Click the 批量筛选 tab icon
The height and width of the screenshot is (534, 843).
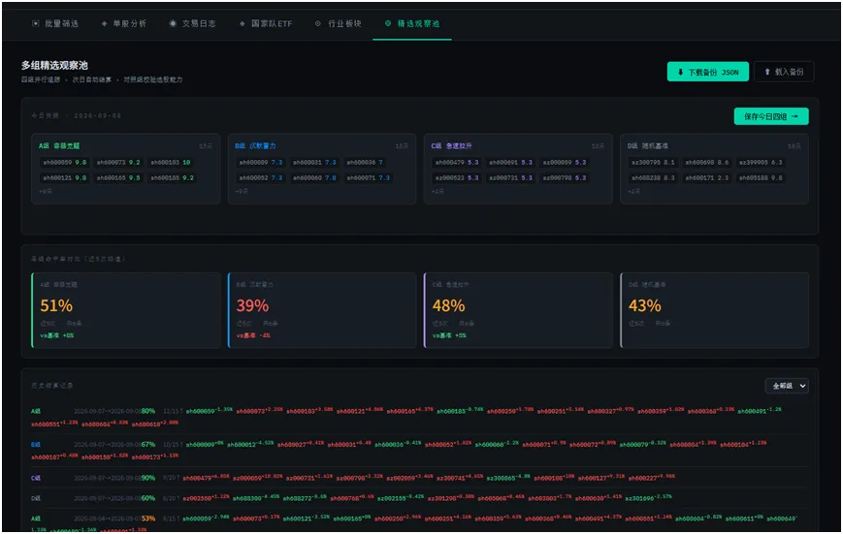tap(36, 23)
